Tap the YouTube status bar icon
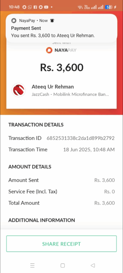The image size is (123, 273). [46, 7]
